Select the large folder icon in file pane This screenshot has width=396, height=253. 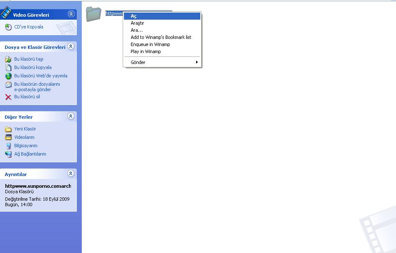(94, 14)
